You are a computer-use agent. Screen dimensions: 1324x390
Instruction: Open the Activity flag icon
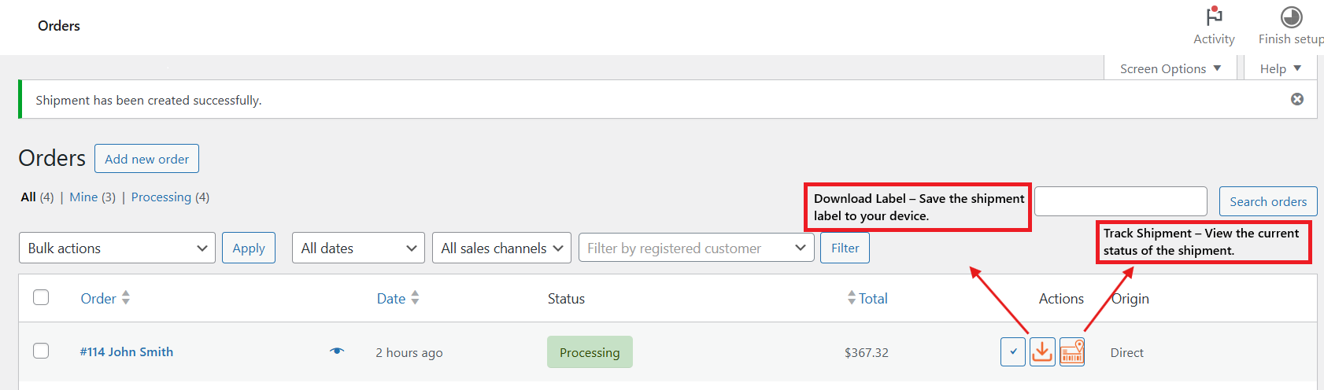coord(1214,17)
